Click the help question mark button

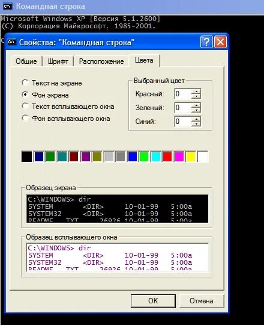[206, 42]
